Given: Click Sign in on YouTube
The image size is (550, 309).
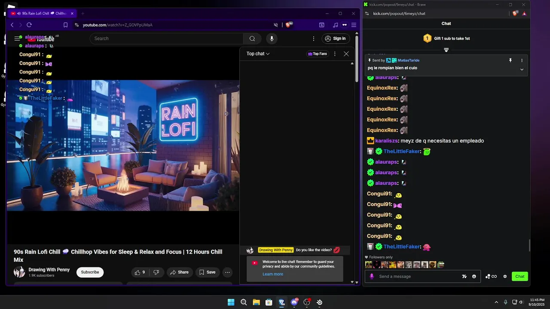Looking at the screenshot, I should [335, 39].
